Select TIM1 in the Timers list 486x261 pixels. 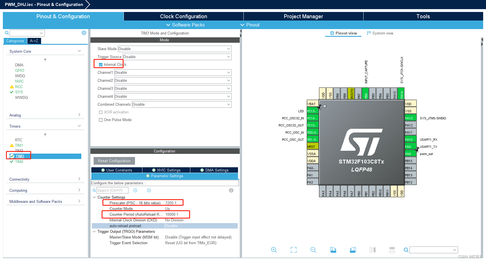19,145
